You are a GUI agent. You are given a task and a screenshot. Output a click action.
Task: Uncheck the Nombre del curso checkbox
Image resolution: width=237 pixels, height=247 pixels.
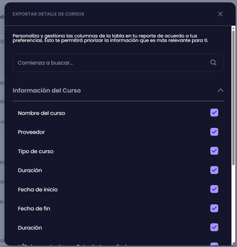click(x=214, y=113)
